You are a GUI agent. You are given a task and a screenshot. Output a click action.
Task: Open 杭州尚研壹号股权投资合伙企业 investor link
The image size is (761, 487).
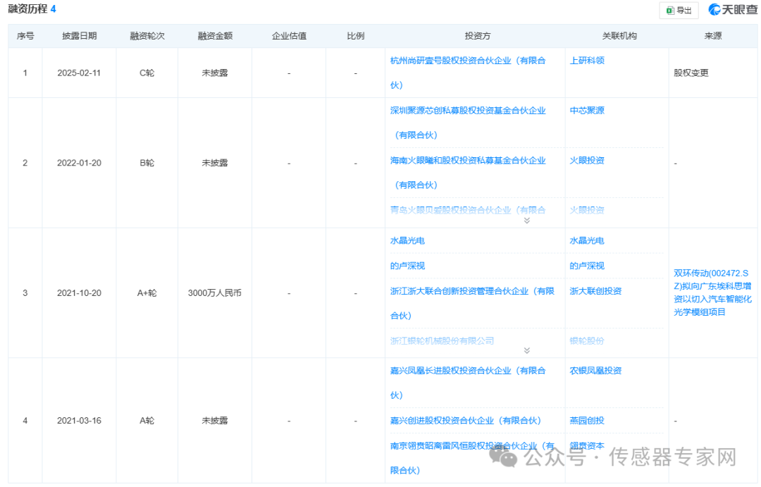pos(468,73)
